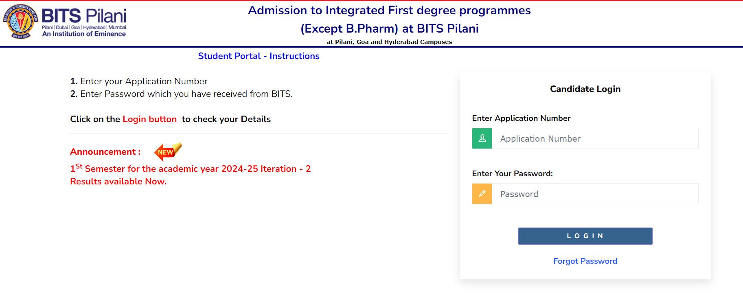
Task: Click the 'Candidate Login' heading
Action: click(x=585, y=89)
